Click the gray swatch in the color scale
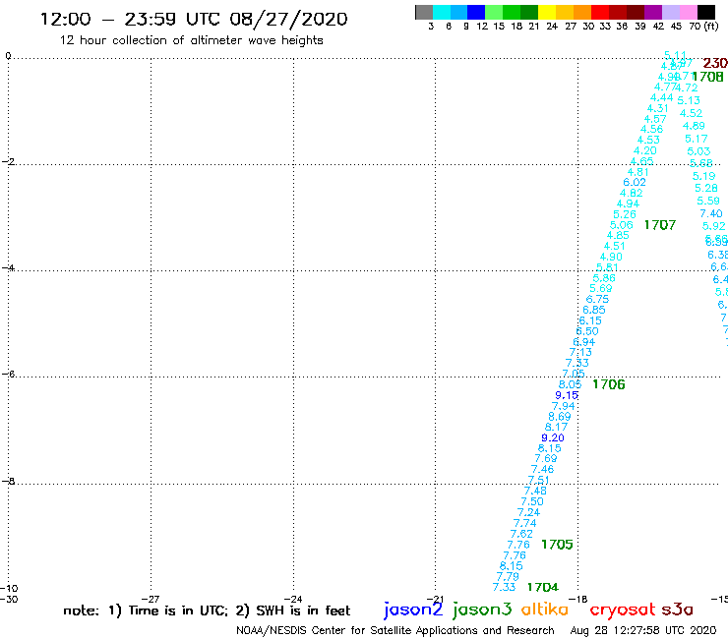This screenshot has width=728, height=639. pos(424,12)
